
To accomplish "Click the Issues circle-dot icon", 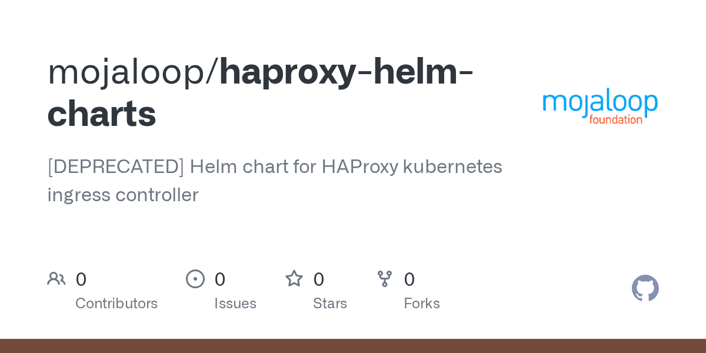I will tap(195, 279).
